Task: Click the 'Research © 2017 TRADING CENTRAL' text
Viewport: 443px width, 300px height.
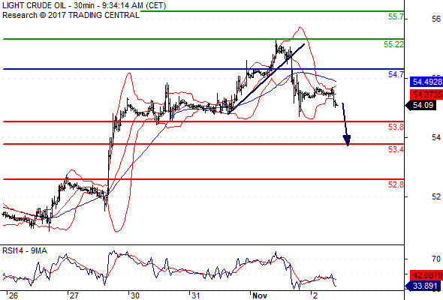Action: click(71, 15)
